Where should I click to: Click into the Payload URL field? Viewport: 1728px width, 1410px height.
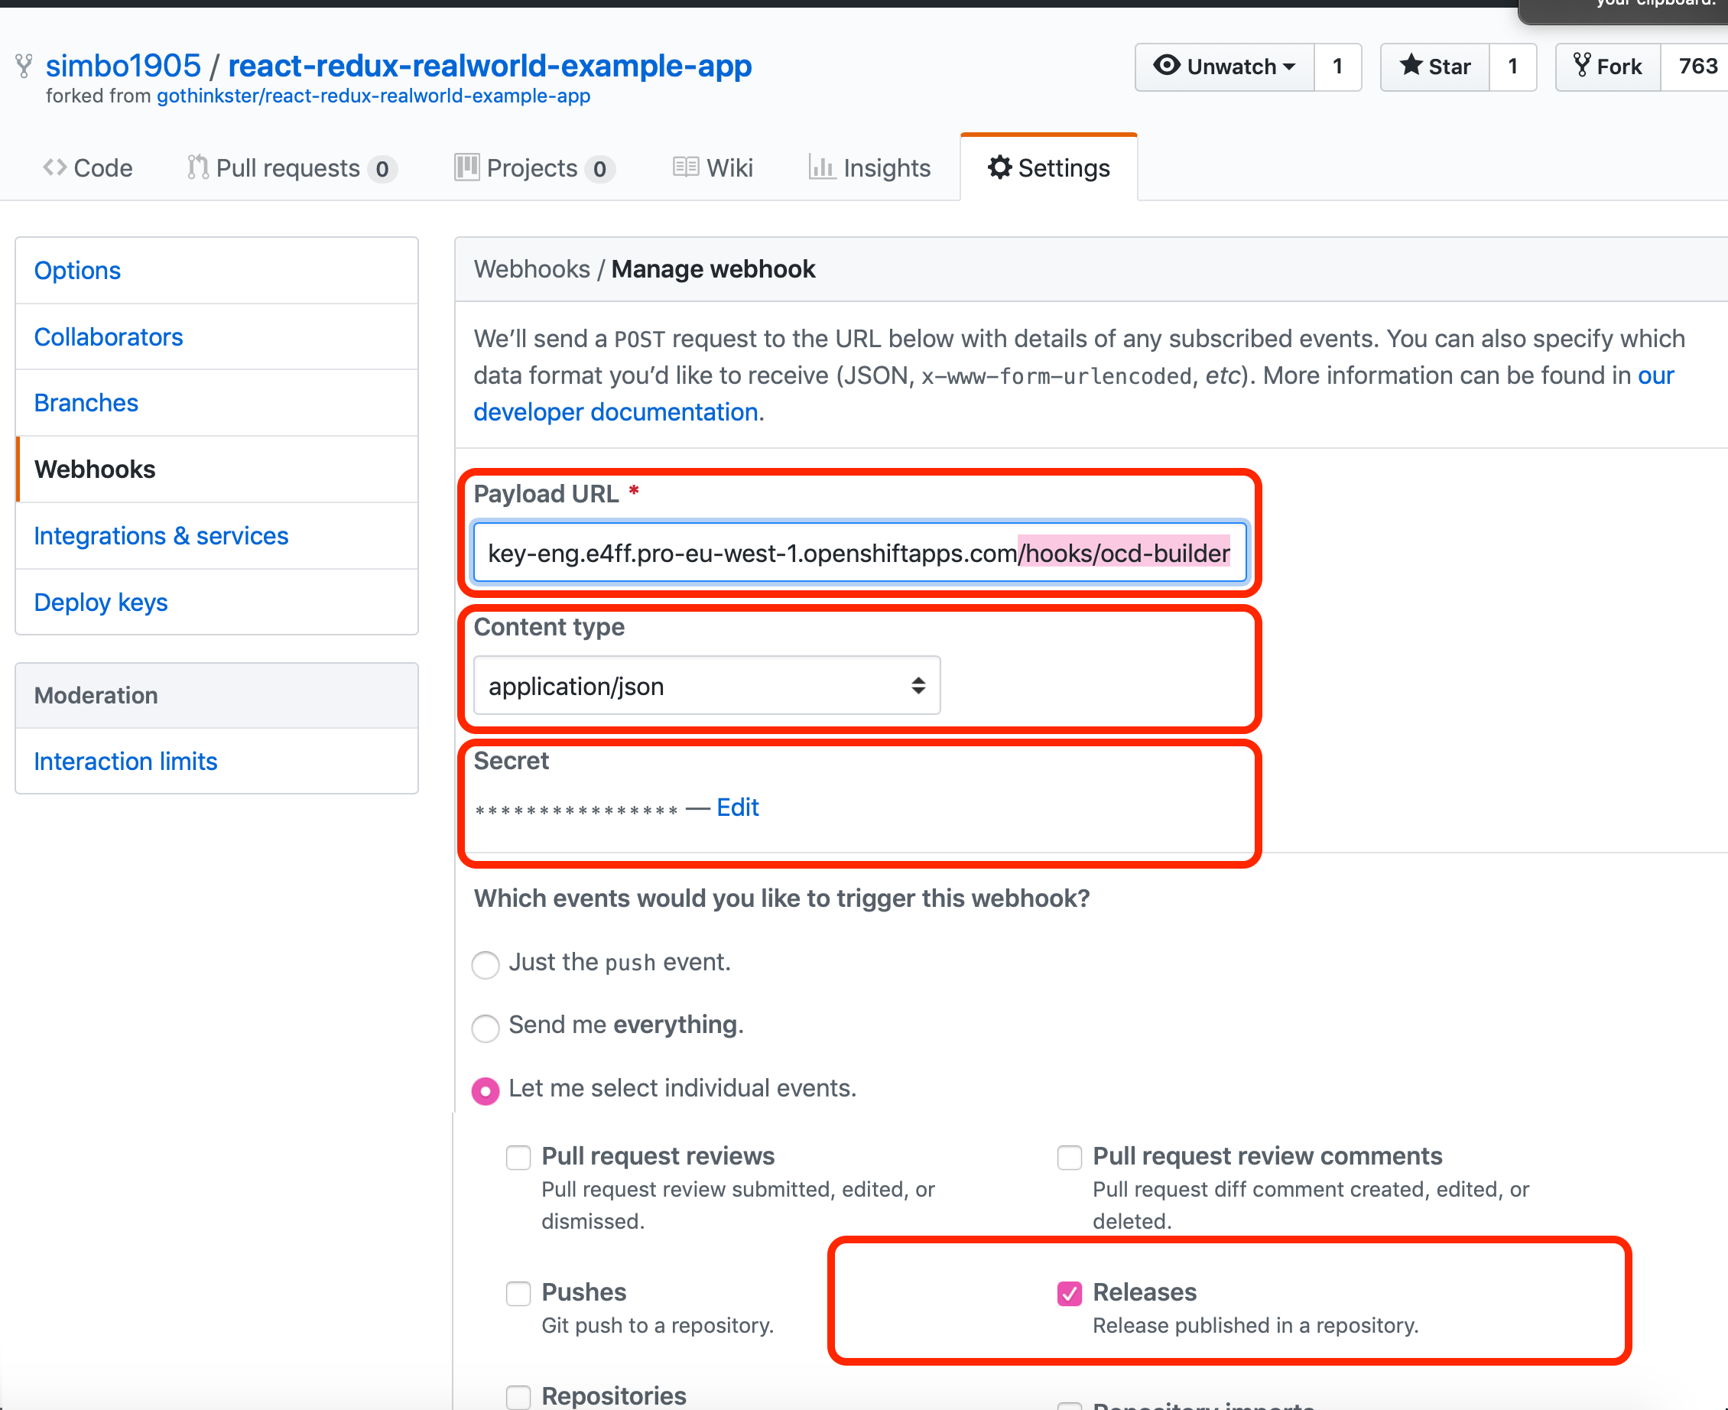[x=859, y=552]
